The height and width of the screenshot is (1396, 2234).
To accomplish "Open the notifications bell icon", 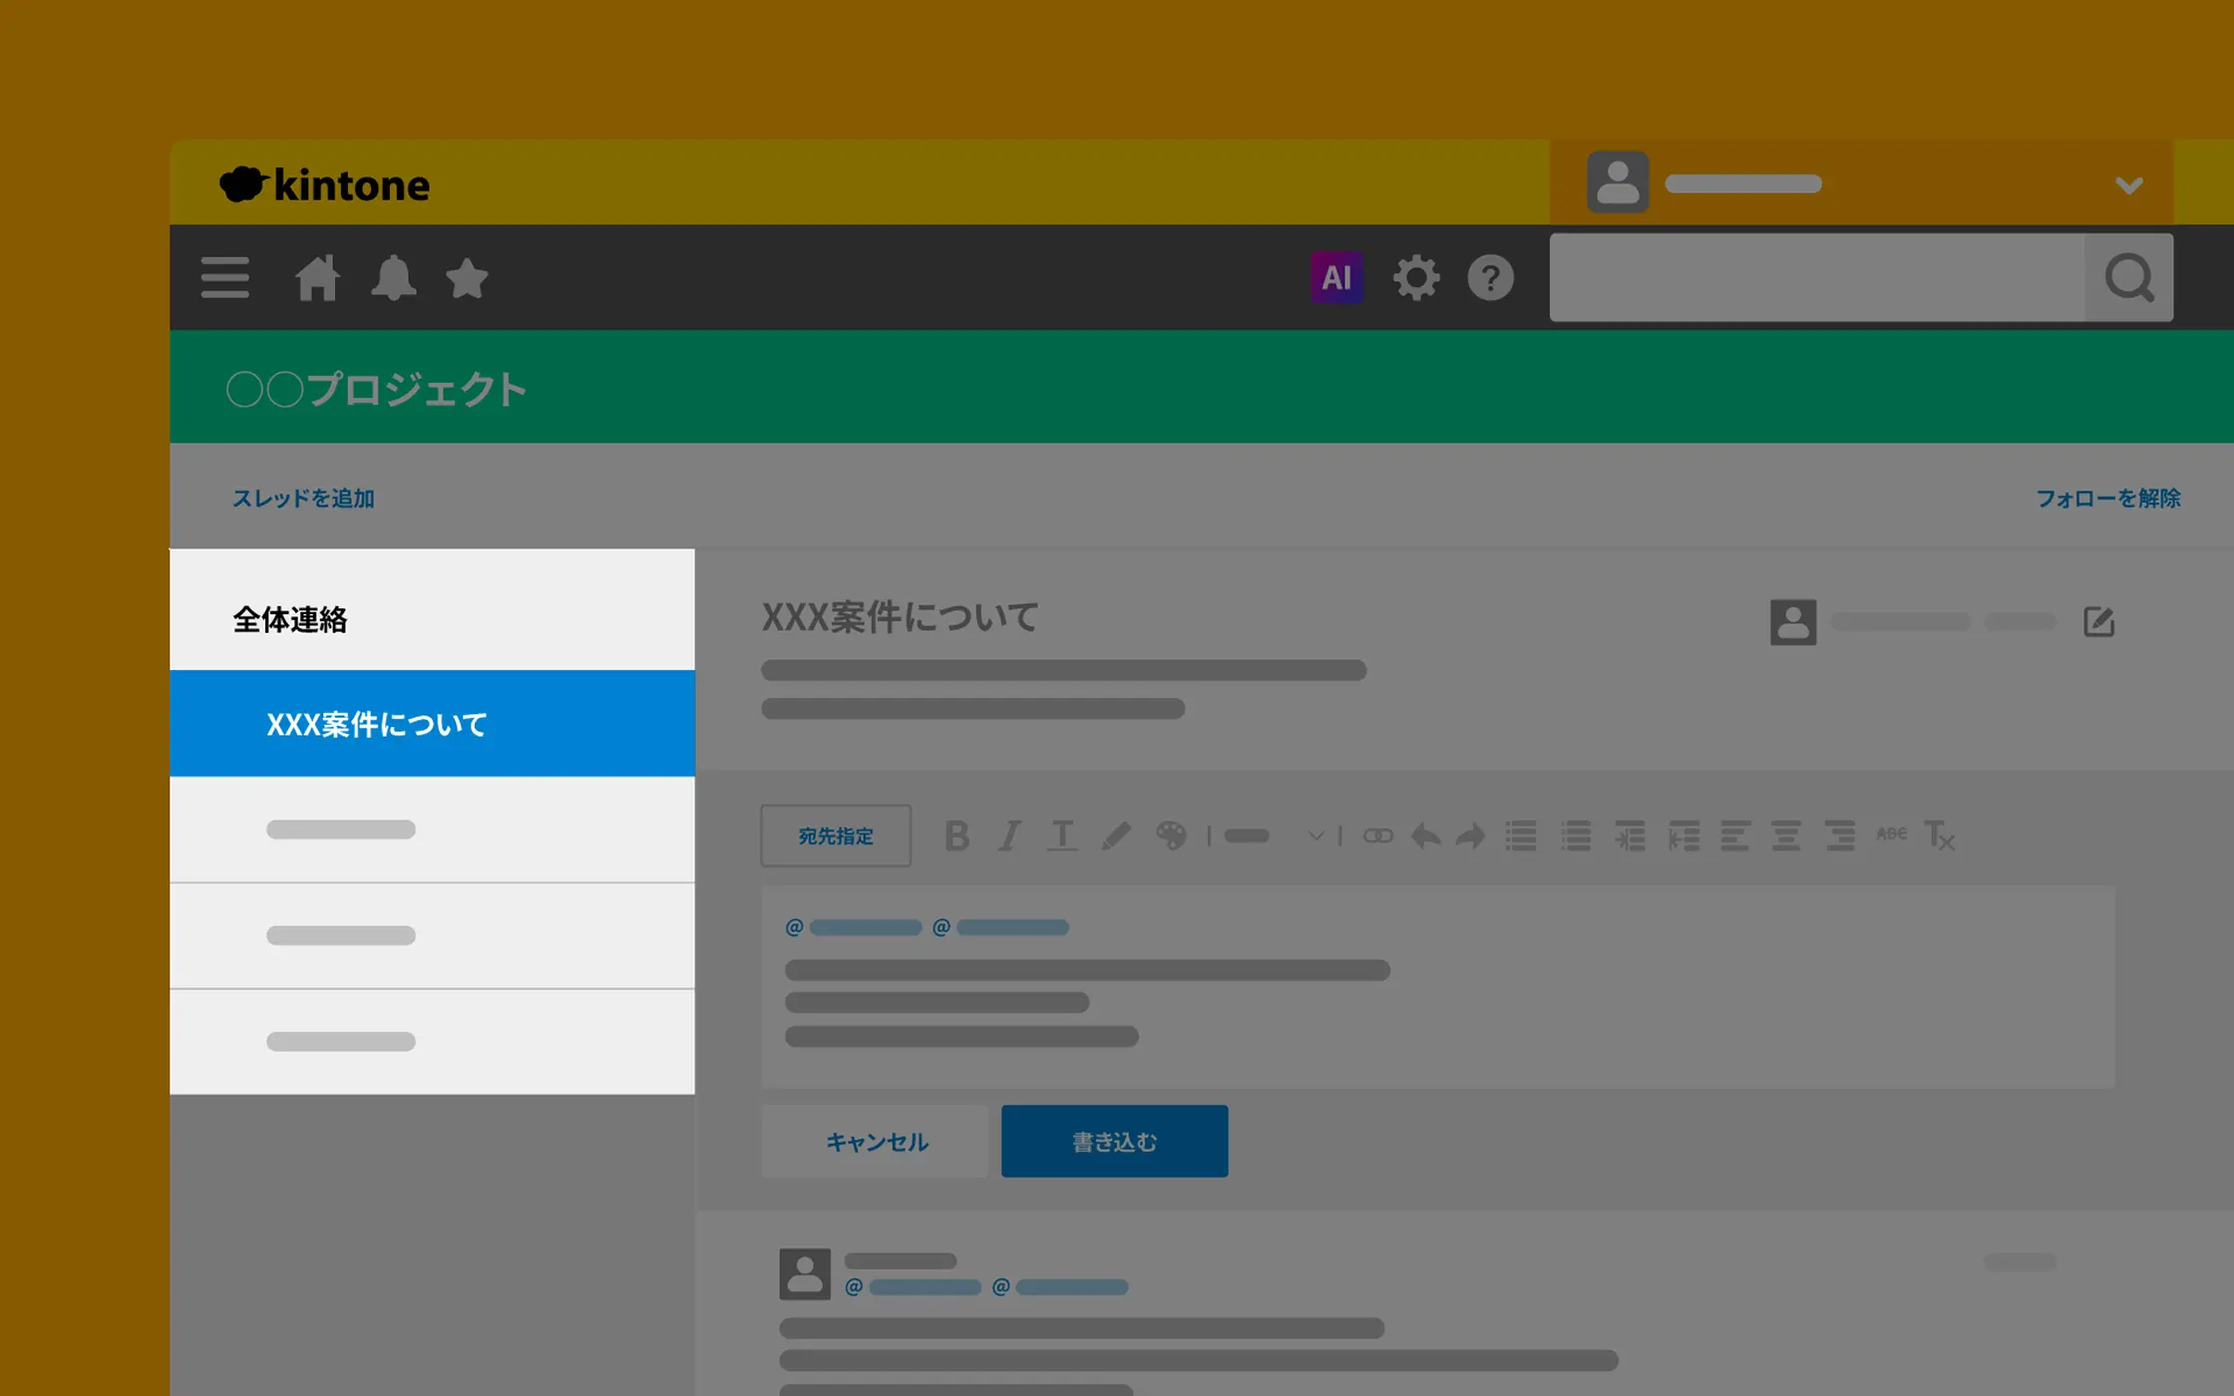I will 393,278.
